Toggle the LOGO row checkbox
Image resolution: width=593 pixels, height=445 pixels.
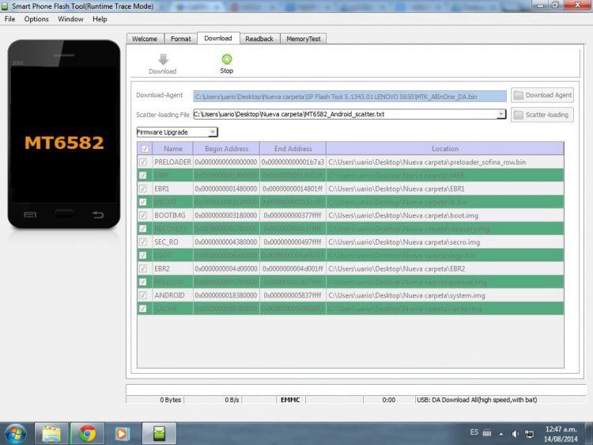click(x=143, y=255)
